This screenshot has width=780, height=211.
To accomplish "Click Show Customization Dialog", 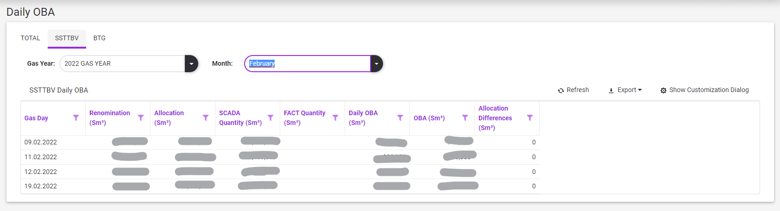I will (x=705, y=90).
